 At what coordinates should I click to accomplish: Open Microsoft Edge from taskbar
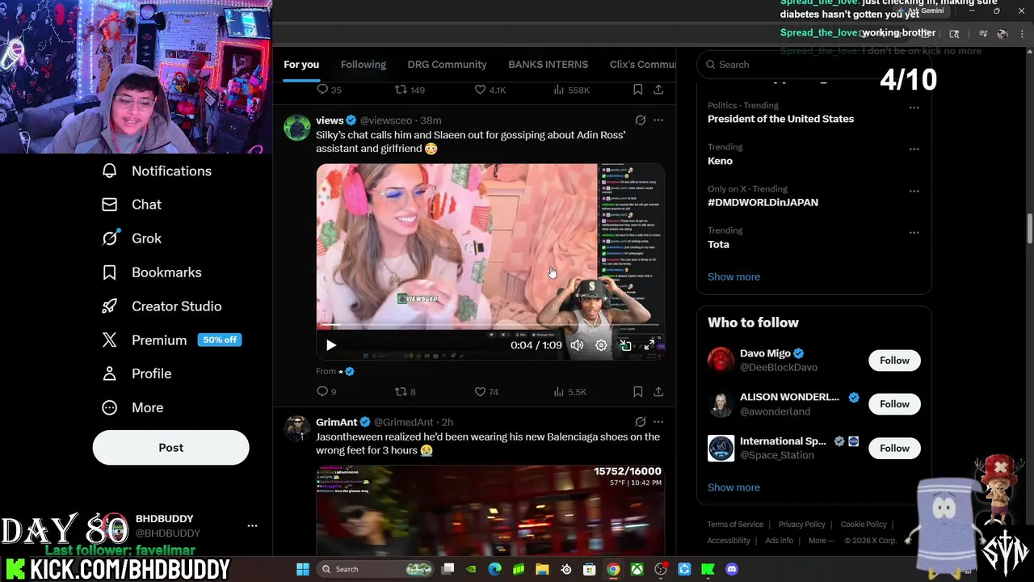tap(494, 569)
